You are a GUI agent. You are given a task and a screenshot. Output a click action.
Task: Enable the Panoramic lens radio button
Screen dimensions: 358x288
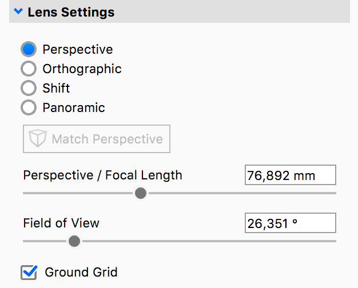pyautogui.click(x=29, y=107)
